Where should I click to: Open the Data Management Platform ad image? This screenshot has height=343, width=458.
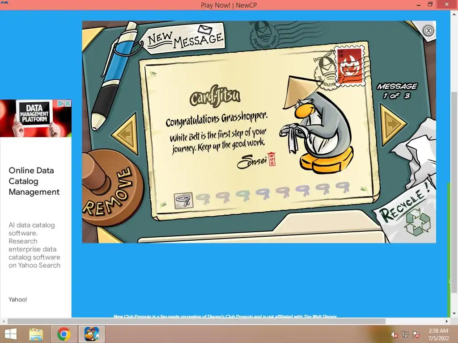(36, 118)
